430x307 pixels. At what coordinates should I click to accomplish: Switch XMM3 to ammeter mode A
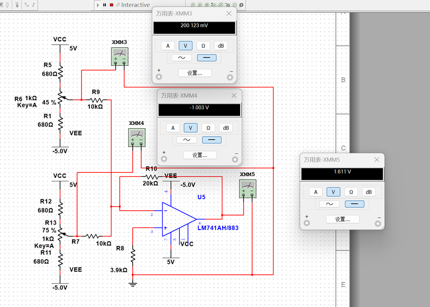pyautogui.click(x=168, y=46)
